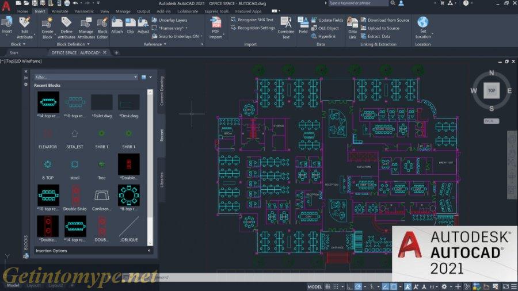This screenshot has height=291, width=518.
Task: Toggle MODEL space button in status bar
Action: 314,286
